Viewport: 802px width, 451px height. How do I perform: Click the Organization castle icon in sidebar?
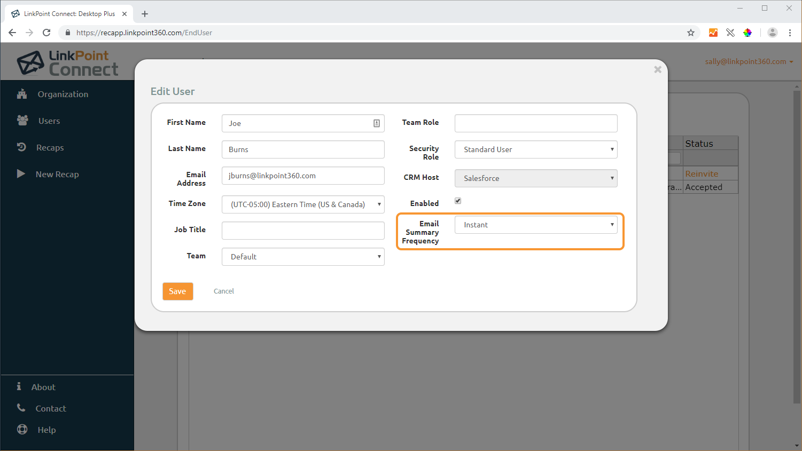tap(22, 94)
